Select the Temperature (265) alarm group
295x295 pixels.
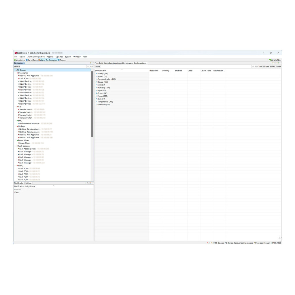click(x=105, y=102)
